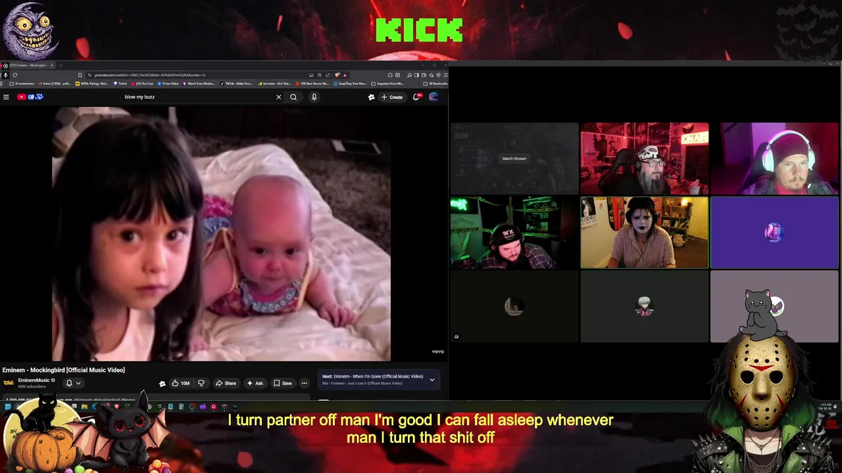Expand the subscription notification bell dropdown

pos(73,383)
